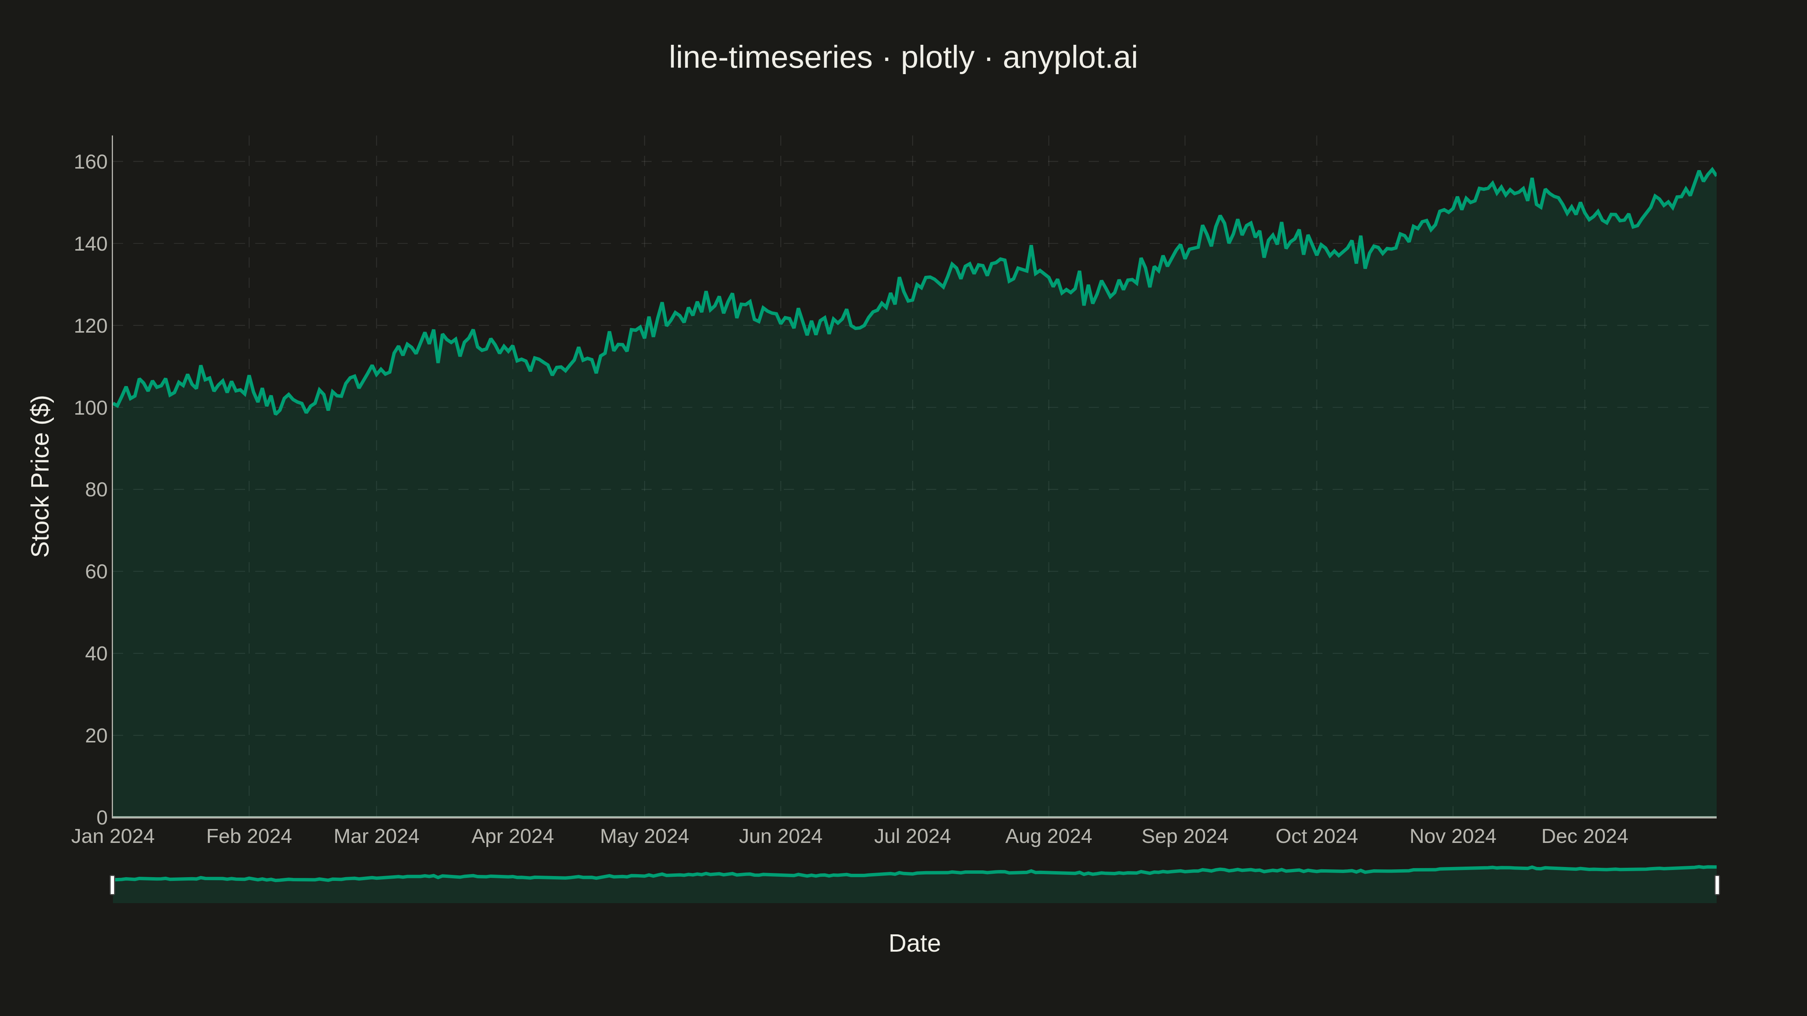
Task: Click the Aug 2024 tick label
Action: coord(1049,837)
